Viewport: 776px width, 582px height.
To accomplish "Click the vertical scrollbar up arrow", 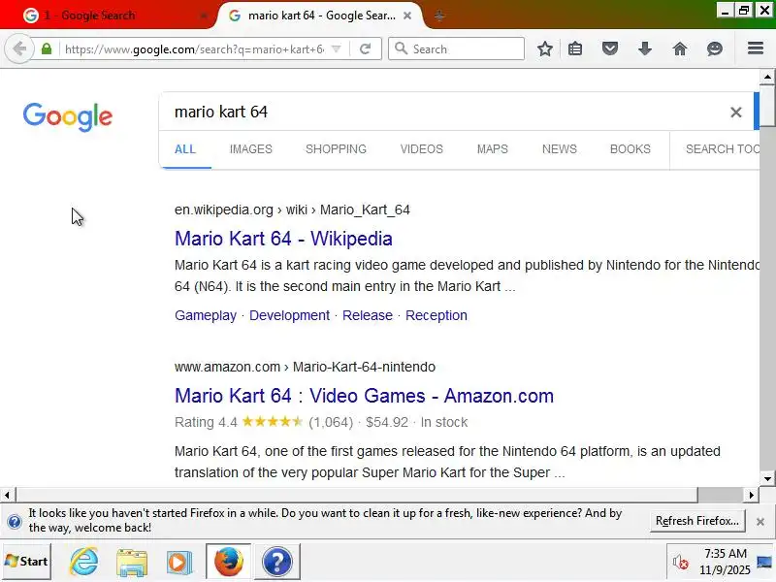I will (x=767, y=77).
